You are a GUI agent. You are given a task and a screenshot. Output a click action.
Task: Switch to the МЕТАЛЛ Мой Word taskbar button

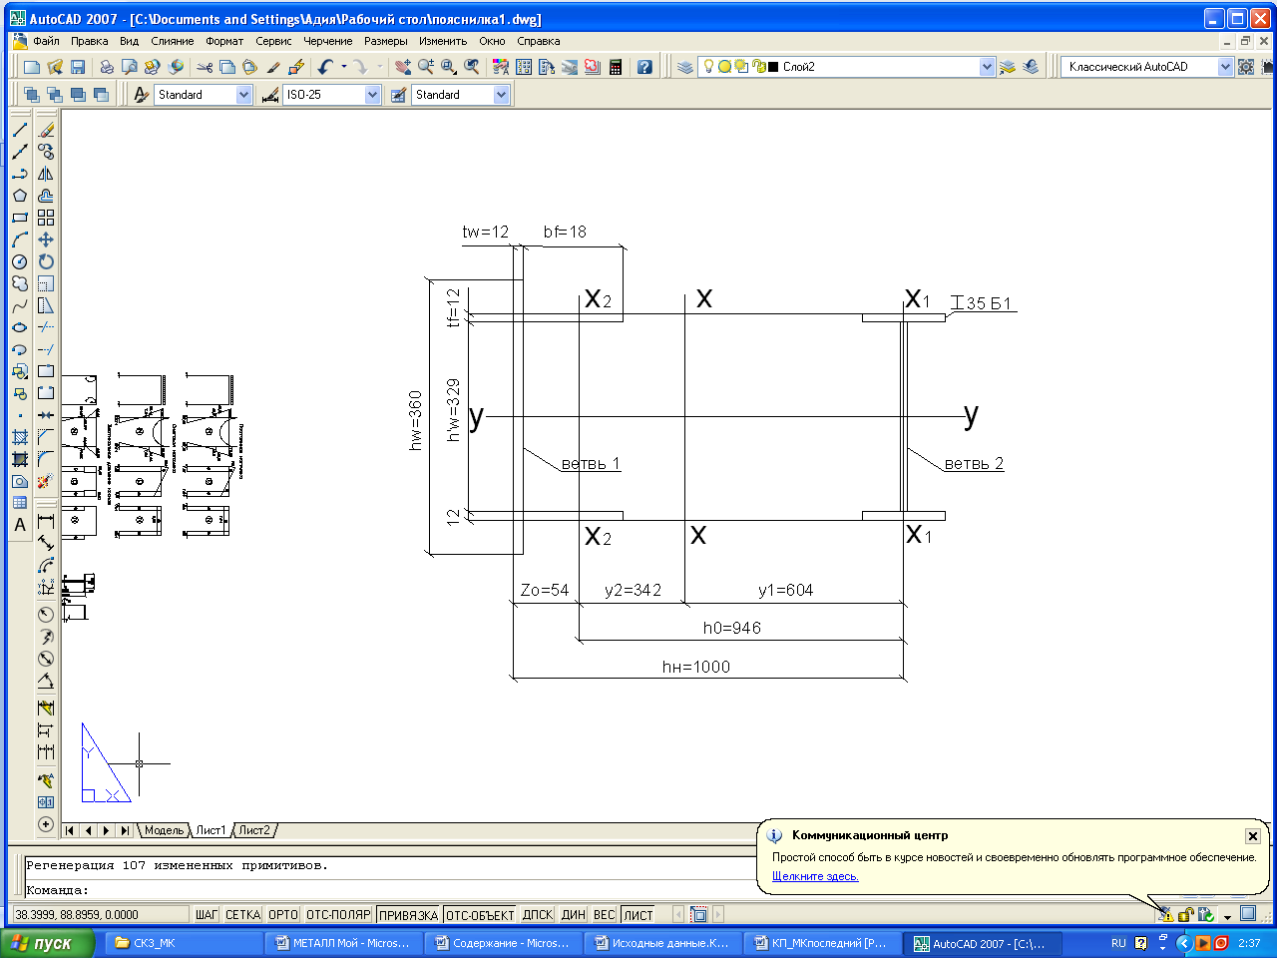click(x=342, y=943)
